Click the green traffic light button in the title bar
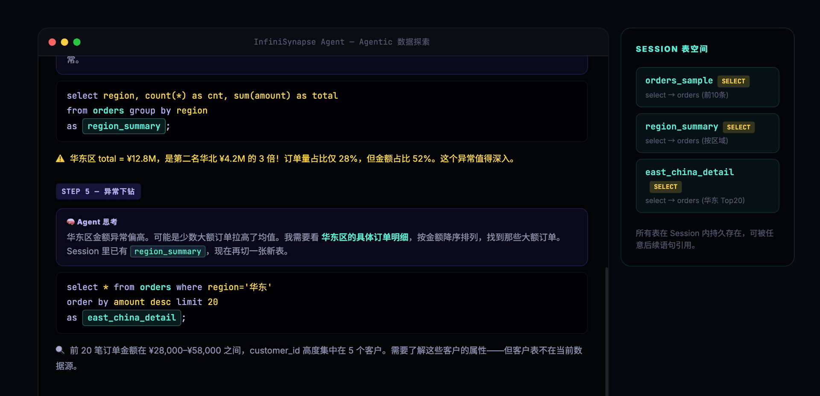 tap(77, 42)
